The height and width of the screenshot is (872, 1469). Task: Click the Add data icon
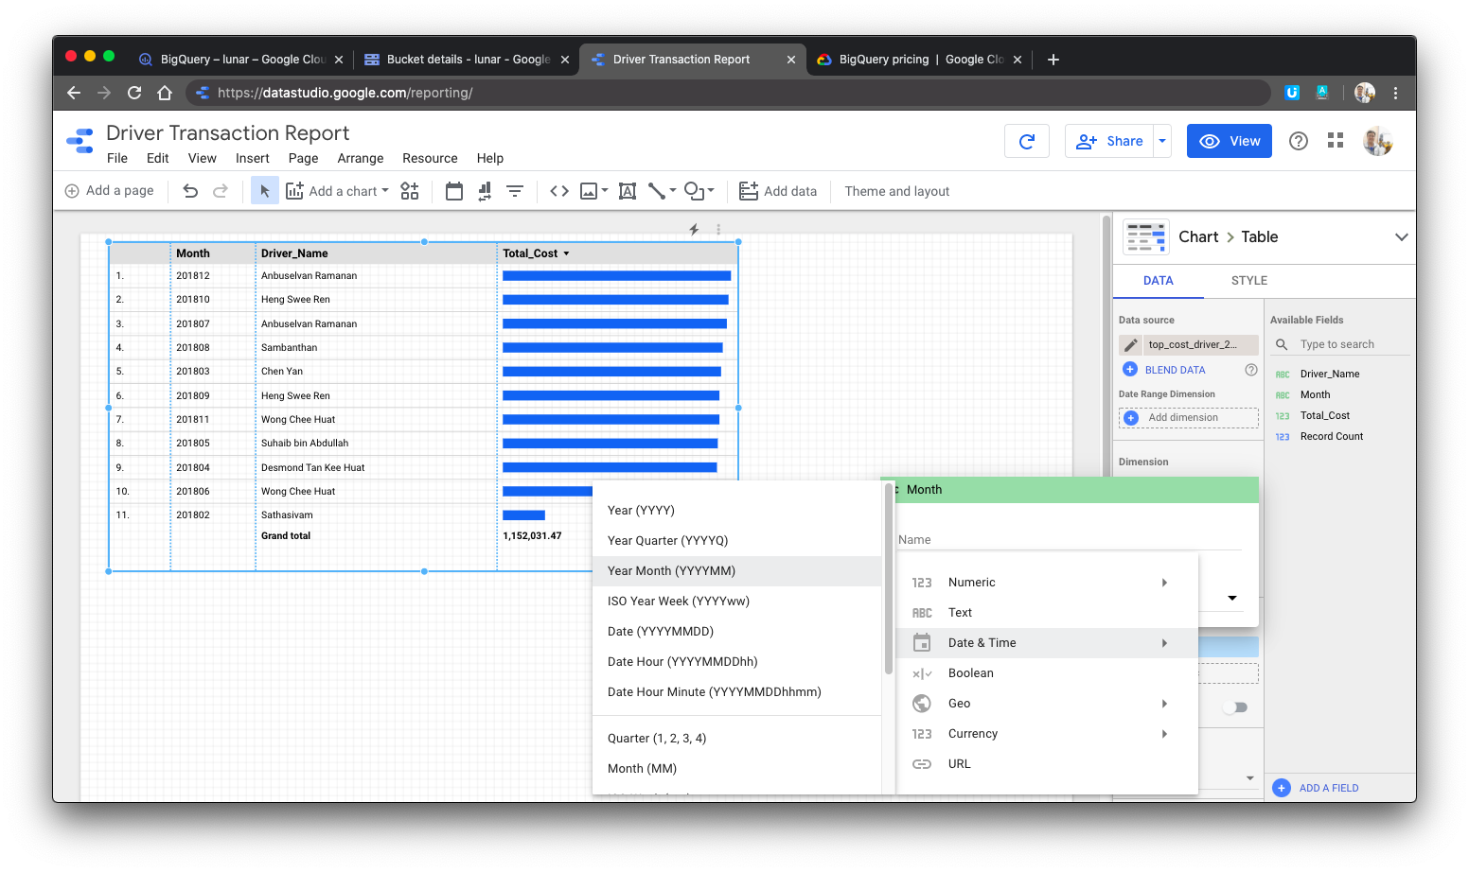pyautogui.click(x=748, y=190)
